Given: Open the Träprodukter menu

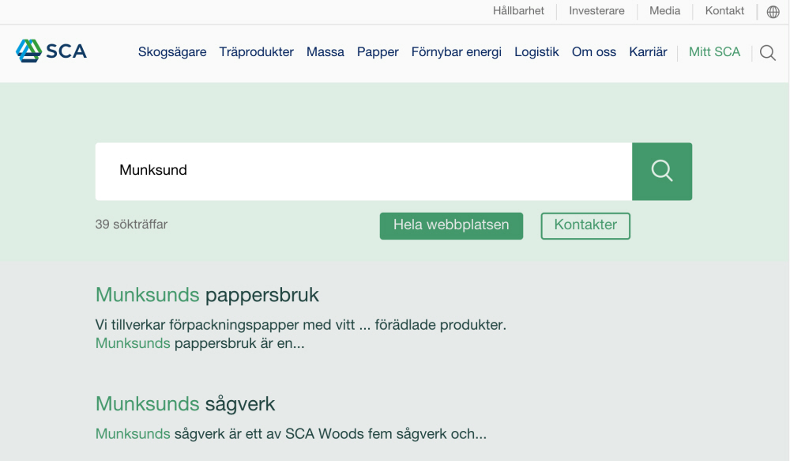Looking at the screenshot, I should (257, 52).
